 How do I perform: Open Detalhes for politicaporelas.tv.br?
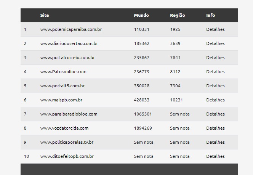[215, 142]
